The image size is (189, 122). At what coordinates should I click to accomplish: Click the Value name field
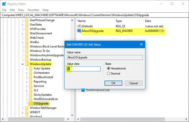click(105, 57)
